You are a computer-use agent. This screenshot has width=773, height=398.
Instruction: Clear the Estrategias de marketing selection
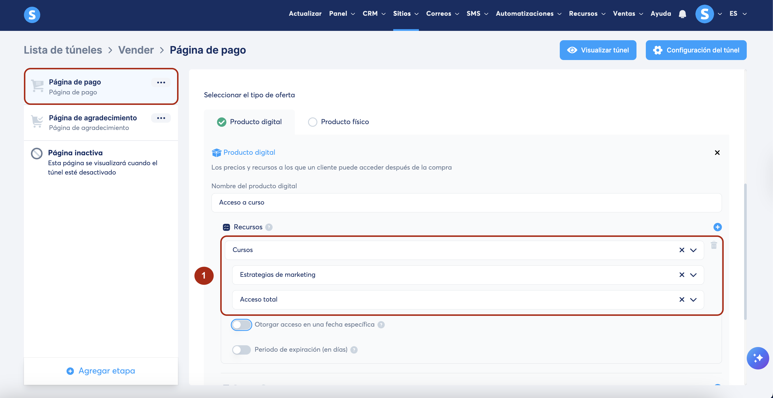point(681,275)
